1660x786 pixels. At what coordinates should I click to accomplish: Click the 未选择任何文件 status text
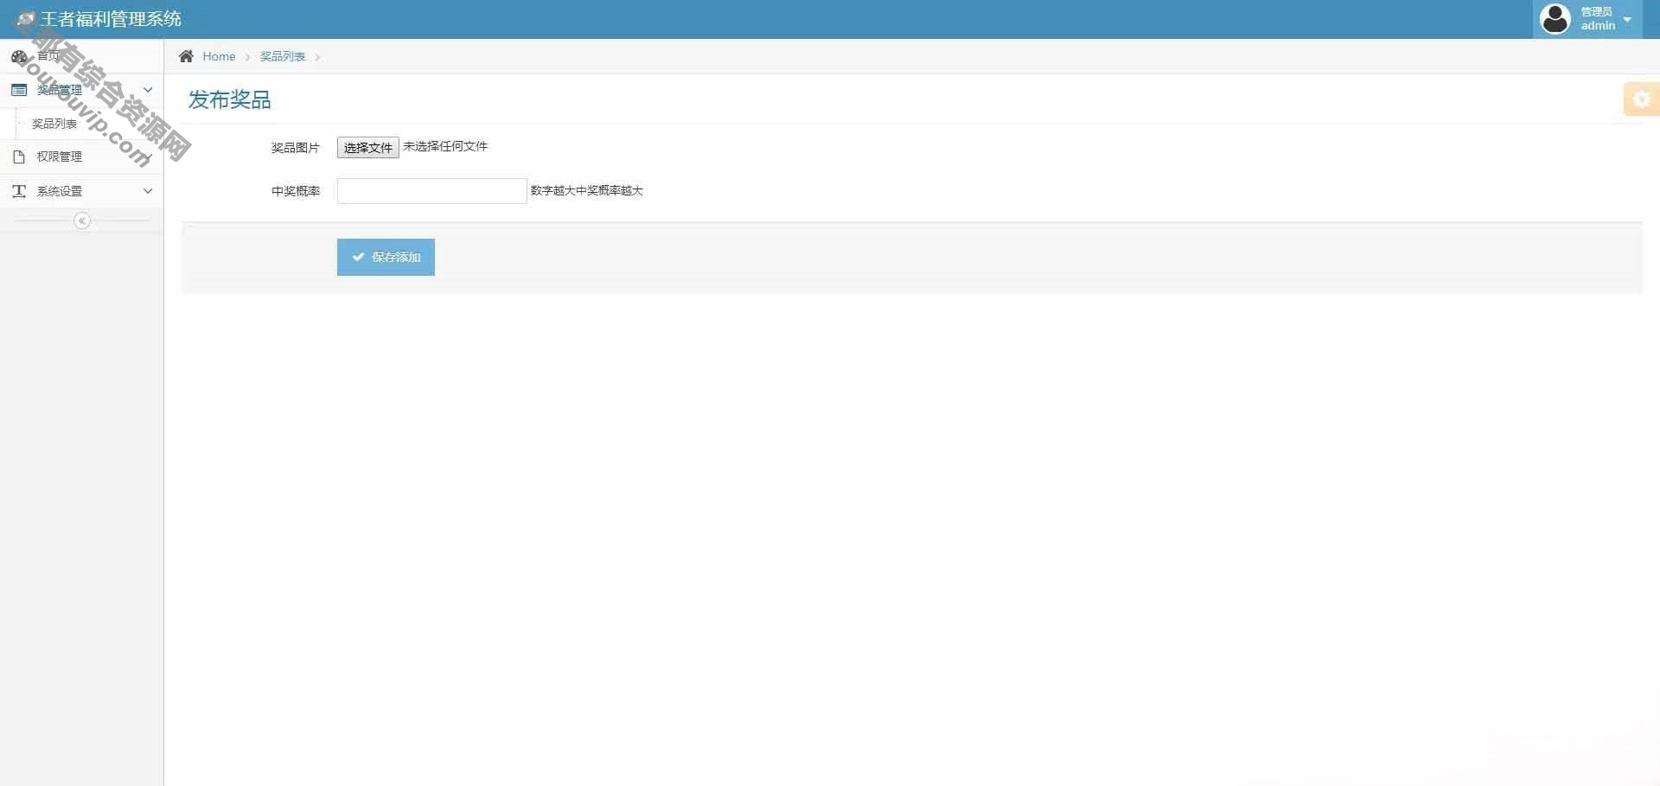tap(445, 146)
